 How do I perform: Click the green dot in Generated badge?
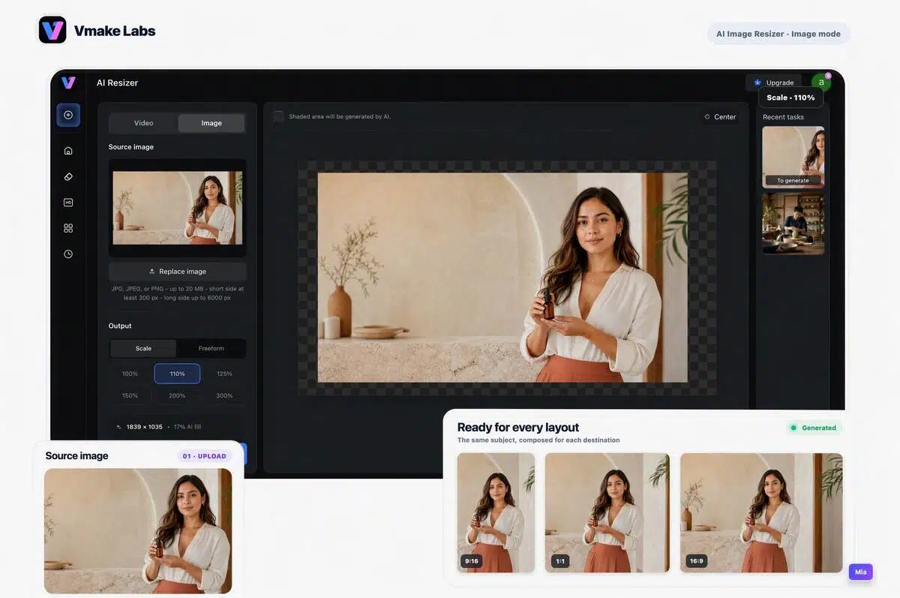(793, 428)
